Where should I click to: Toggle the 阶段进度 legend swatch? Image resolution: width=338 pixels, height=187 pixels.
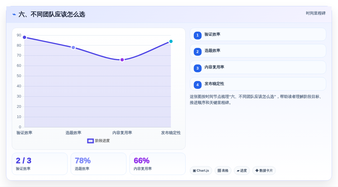pyautogui.click(x=90, y=141)
